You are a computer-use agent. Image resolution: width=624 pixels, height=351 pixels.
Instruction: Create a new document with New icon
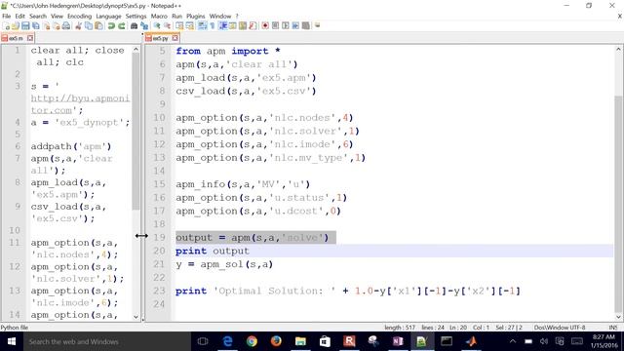6,26
